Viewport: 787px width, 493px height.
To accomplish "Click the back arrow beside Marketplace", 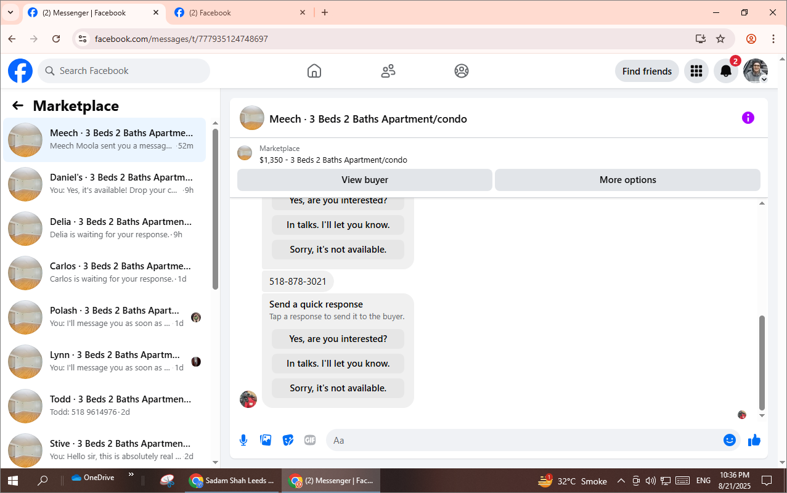I will tap(18, 105).
